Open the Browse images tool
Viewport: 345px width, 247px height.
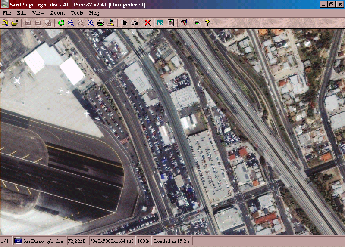pos(5,23)
